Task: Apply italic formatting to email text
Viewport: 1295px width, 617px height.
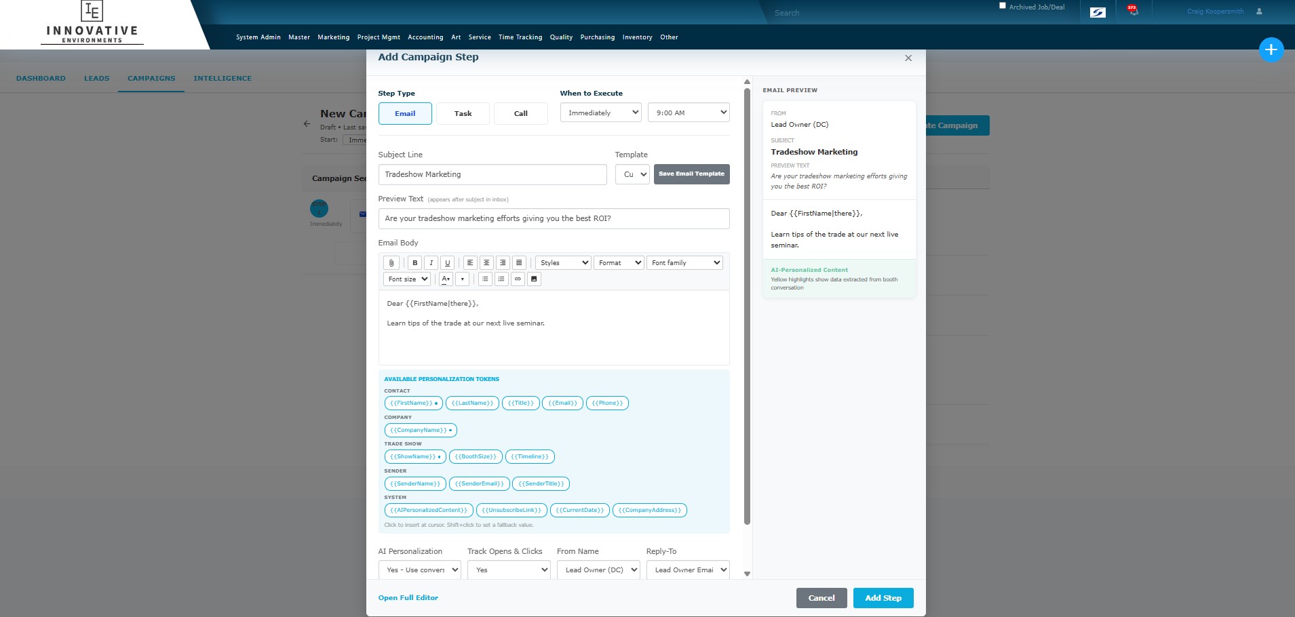Action: tap(431, 262)
